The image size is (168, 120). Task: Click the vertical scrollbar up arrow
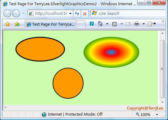coord(163,33)
